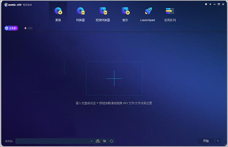Maximize the DVDFab window
The width and height of the screenshot is (228, 147).
(219, 4)
